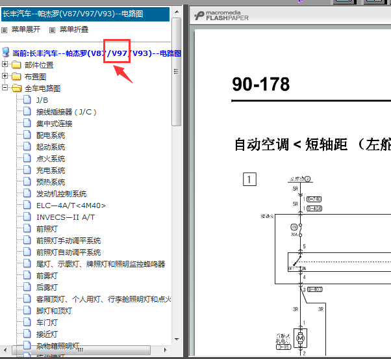
Task: Open 接线插接器 (J/C) document entry
Action: (x=66, y=112)
